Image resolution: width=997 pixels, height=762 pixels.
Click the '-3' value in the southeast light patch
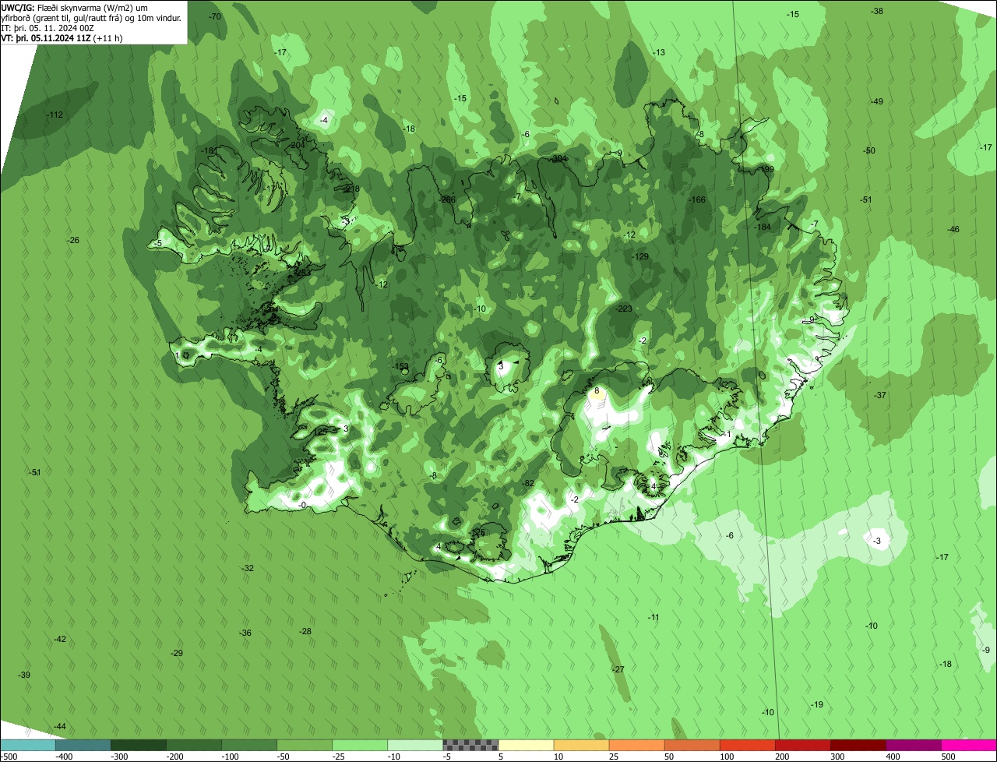[876, 541]
